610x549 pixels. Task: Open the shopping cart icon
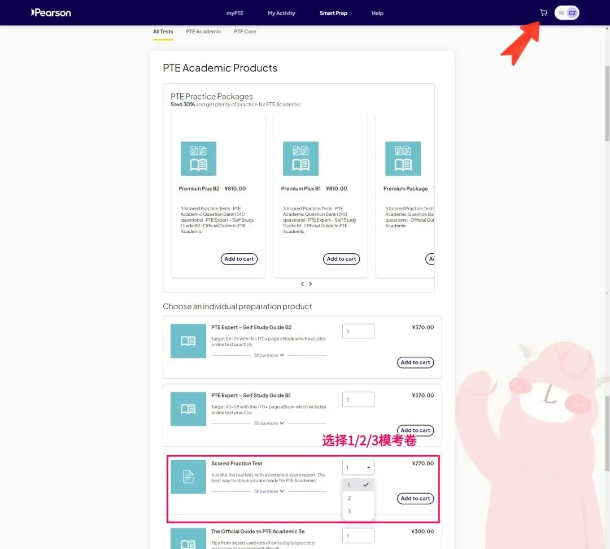[x=543, y=13]
